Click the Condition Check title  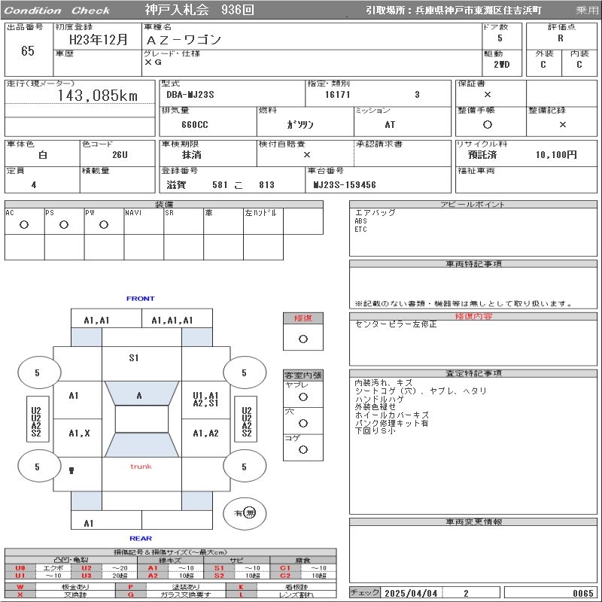(57, 11)
